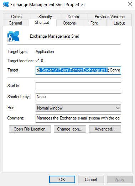Select the General tab
This screenshot has width=135, height=186.
15,23
